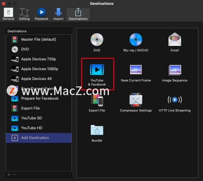Select Apple Devices 1080p in the list
The width and height of the screenshot is (203, 181).
[39, 69]
